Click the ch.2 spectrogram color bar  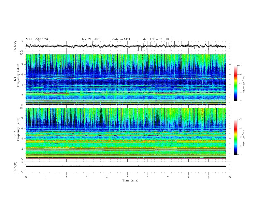(x=236, y=137)
